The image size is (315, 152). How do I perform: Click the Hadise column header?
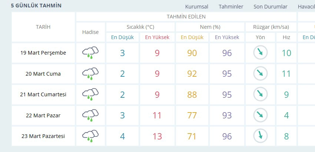(x=90, y=32)
